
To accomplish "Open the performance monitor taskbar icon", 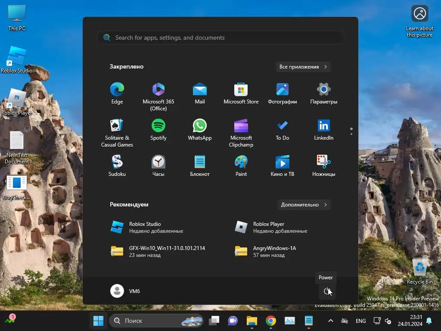I will [289, 321].
